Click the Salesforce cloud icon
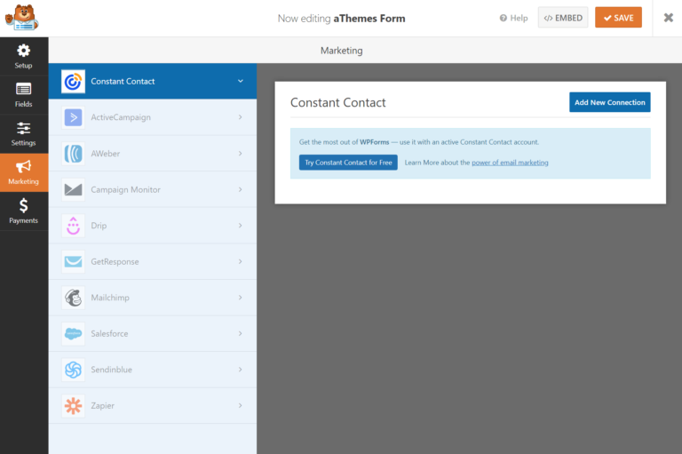The width and height of the screenshot is (682, 454). coord(73,334)
